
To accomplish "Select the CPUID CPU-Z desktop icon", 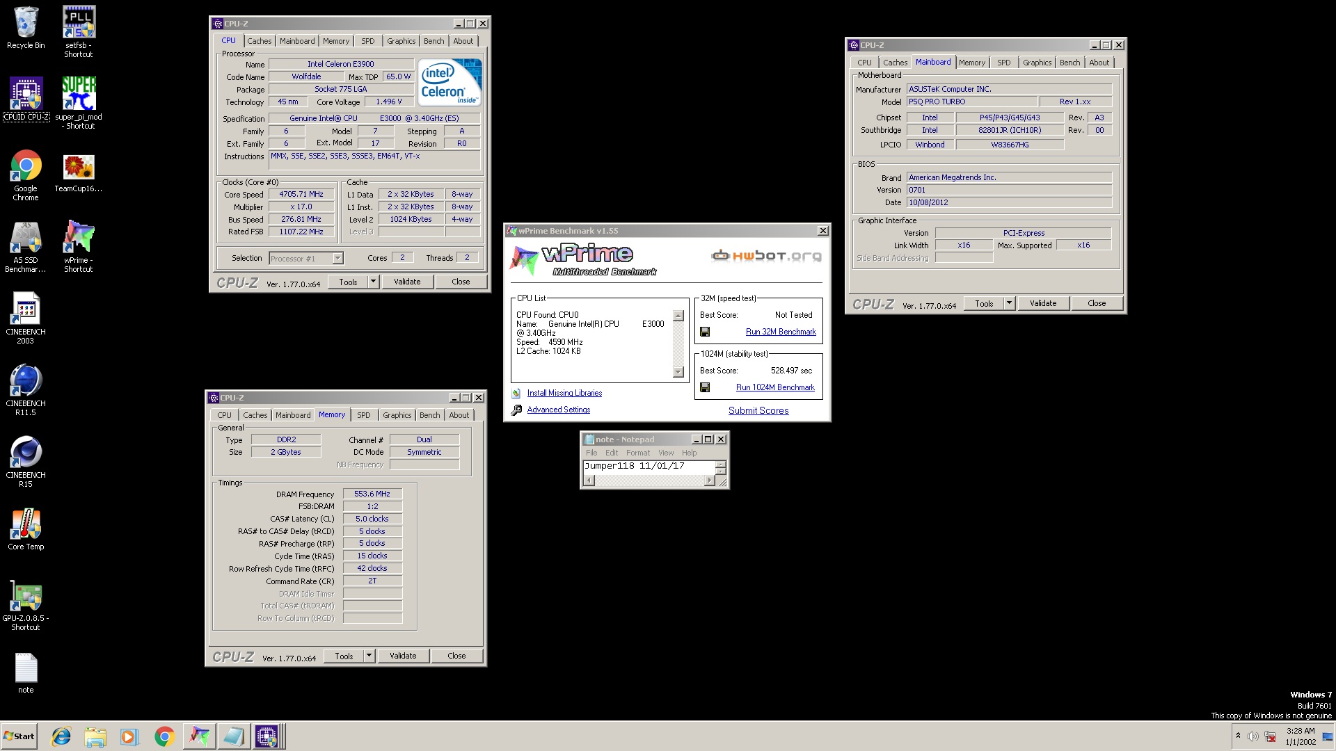I will [26, 99].
